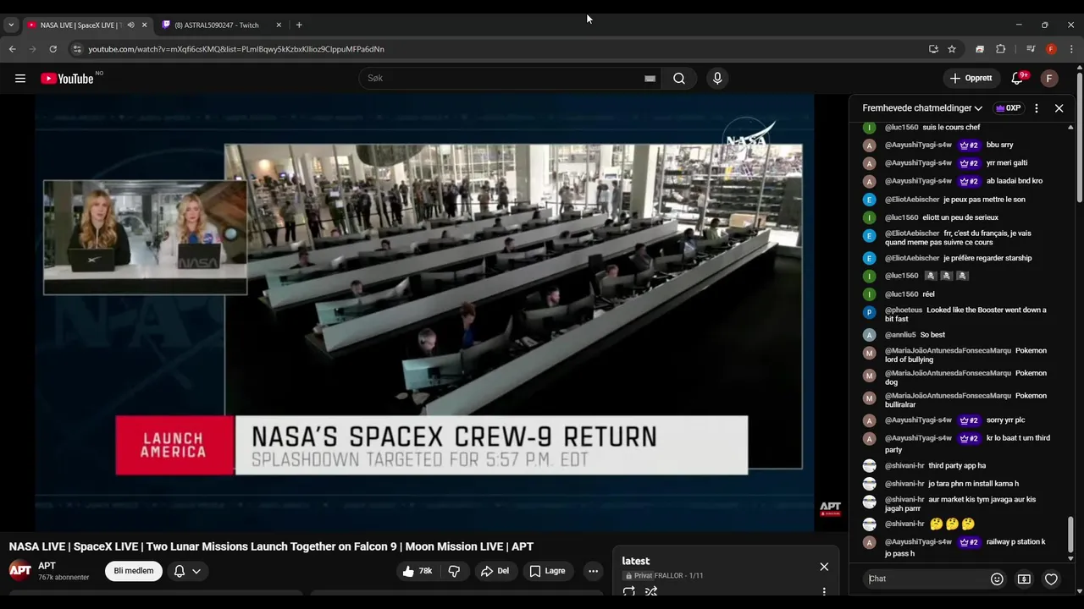Select the NASA LIVE YouTube tab
Viewport: 1084px width, 609px height.
(80, 25)
